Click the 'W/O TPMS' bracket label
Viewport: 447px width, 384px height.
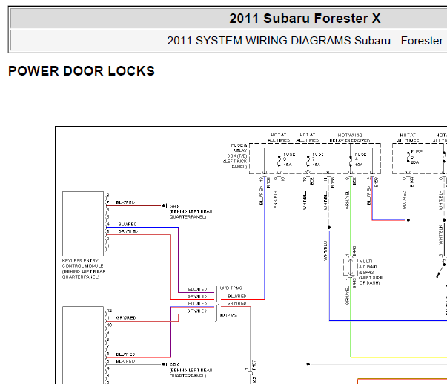click(x=231, y=288)
